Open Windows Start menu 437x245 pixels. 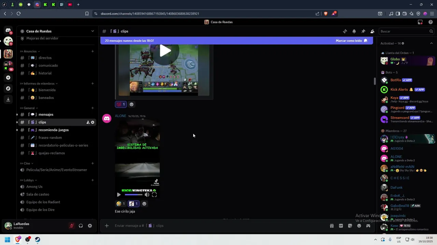coord(7,240)
